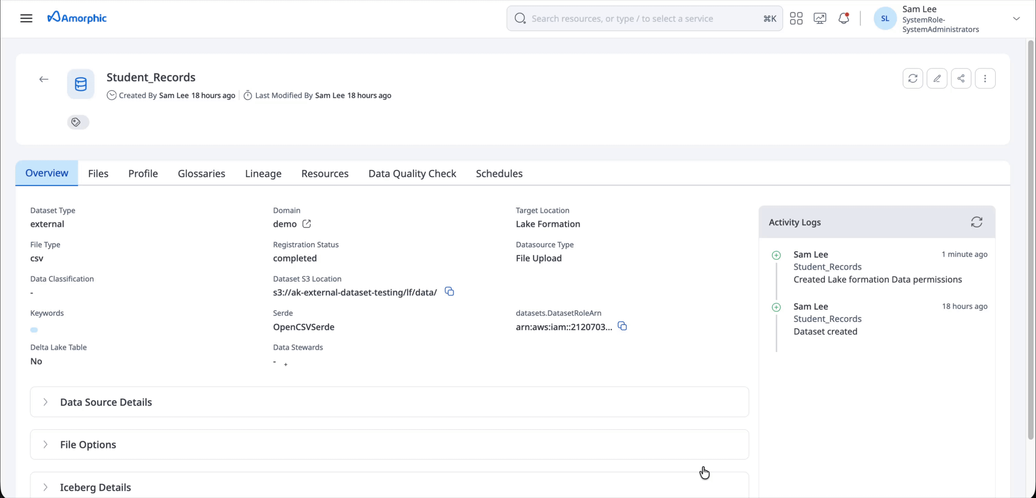1036x498 pixels.
Task: Refresh the Student_Records dataset
Action: tap(913, 78)
